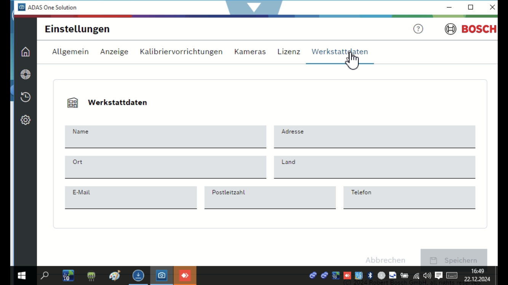Click the ADAS camera app in taskbar
508x285 pixels.
coord(162,275)
